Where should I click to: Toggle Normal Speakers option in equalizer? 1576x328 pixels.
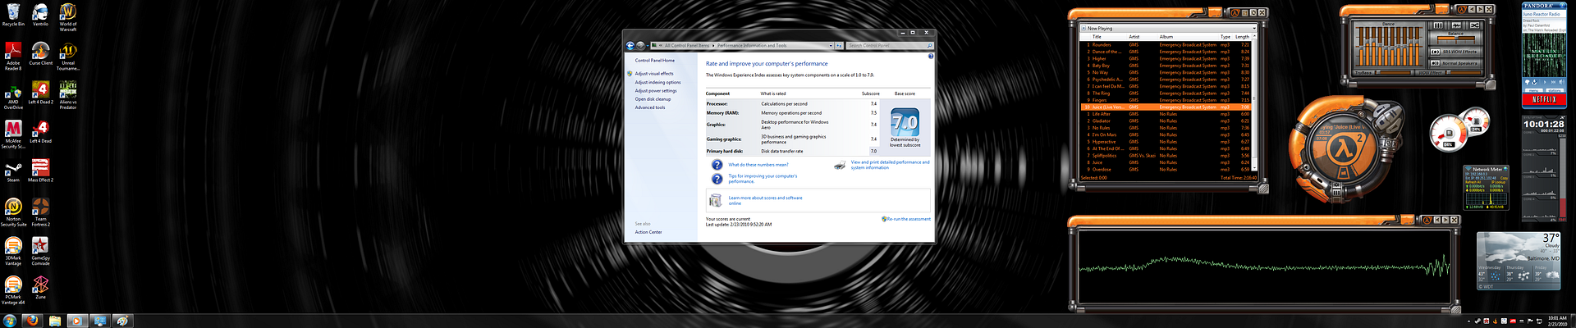(x=1455, y=63)
